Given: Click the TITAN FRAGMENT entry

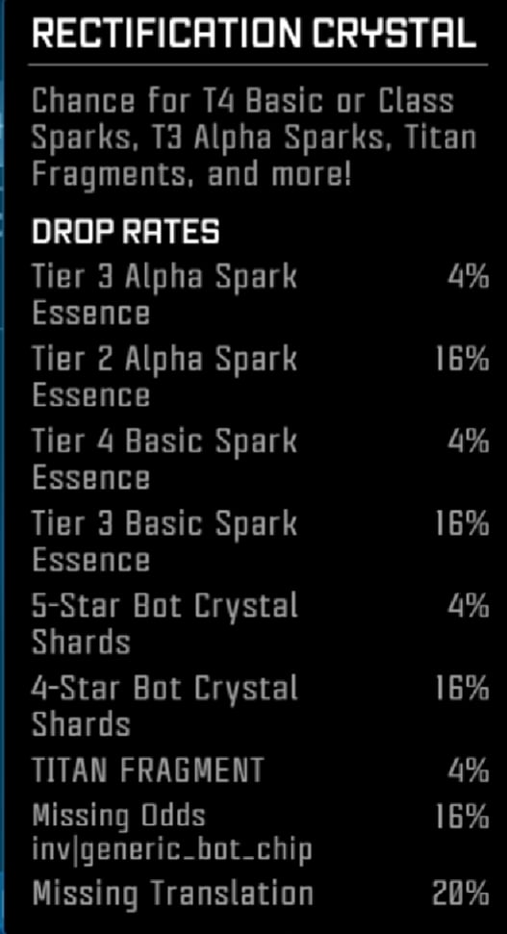Looking at the screenshot, I should [x=261, y=770].
